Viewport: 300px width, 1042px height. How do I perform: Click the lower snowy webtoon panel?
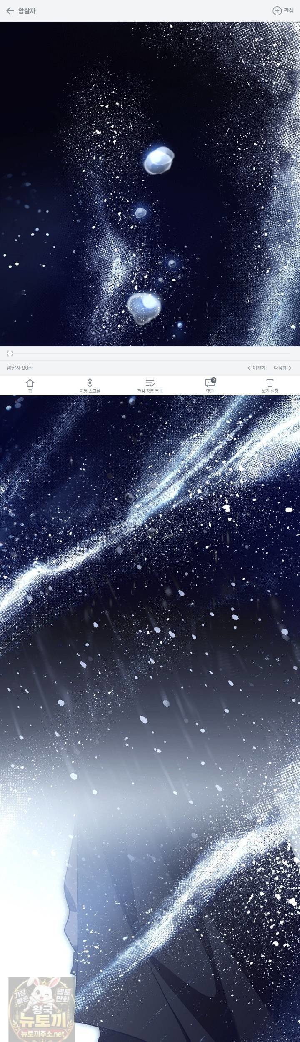point(150,719)
